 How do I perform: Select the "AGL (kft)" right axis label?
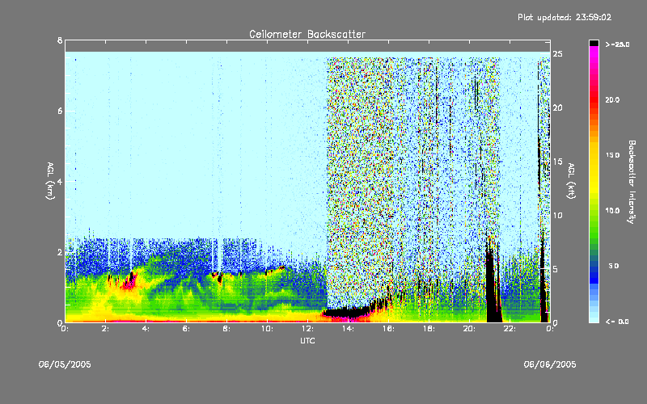572,181
